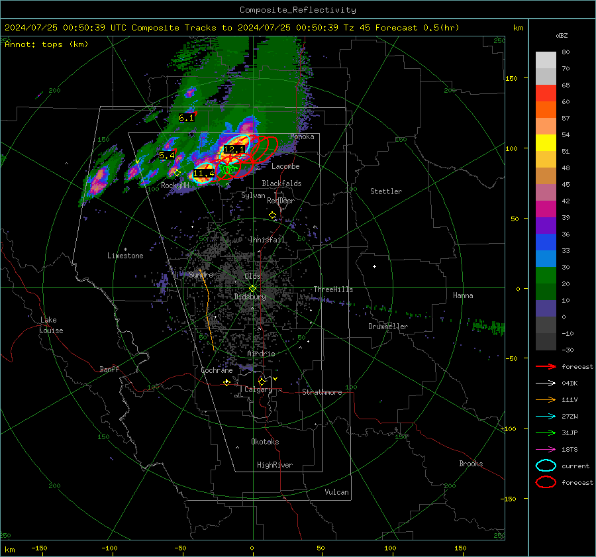Click the cyan 'current' ellipse legend icon

pyautogui.click(x=546, y=466)
